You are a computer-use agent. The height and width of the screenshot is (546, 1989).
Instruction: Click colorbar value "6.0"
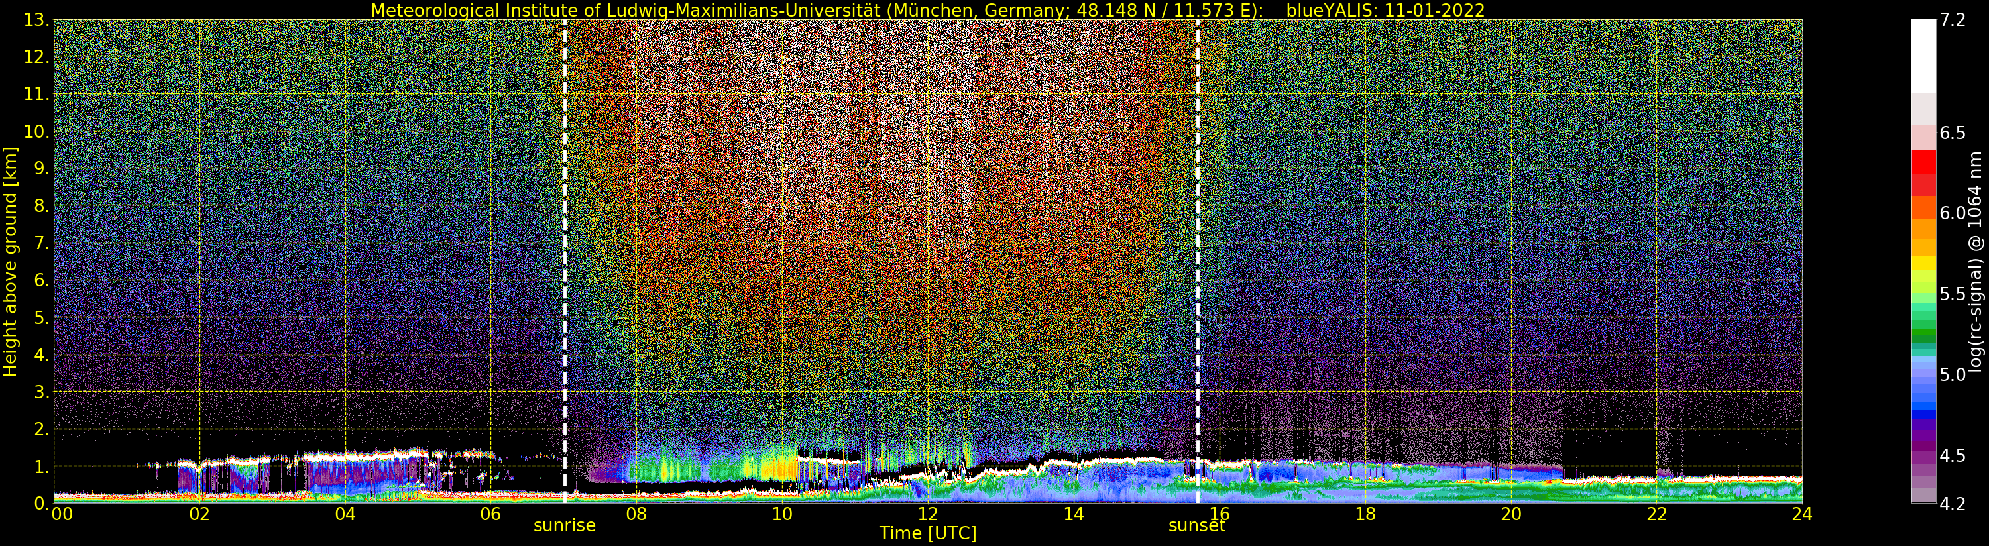pyautogui.click(x=1952, y=213)
